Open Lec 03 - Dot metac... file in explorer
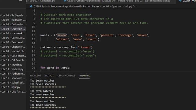 pyautogui.click(x=13, y=24)
